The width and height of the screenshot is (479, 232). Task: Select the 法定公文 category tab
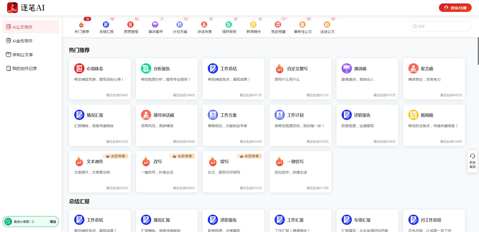tap(327, 27)
